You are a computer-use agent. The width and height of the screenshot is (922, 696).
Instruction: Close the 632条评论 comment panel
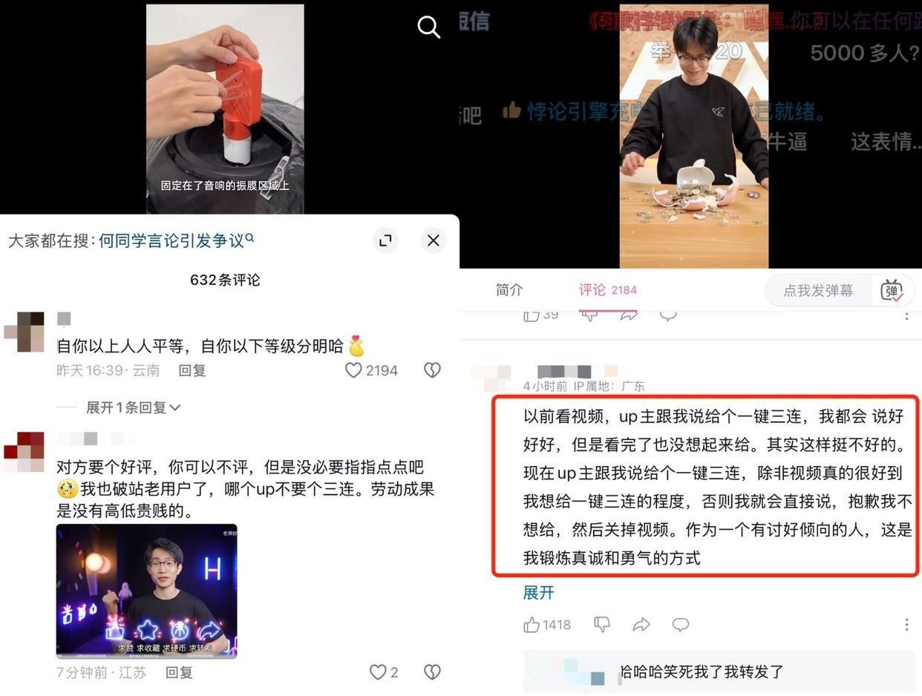point(434,240)
